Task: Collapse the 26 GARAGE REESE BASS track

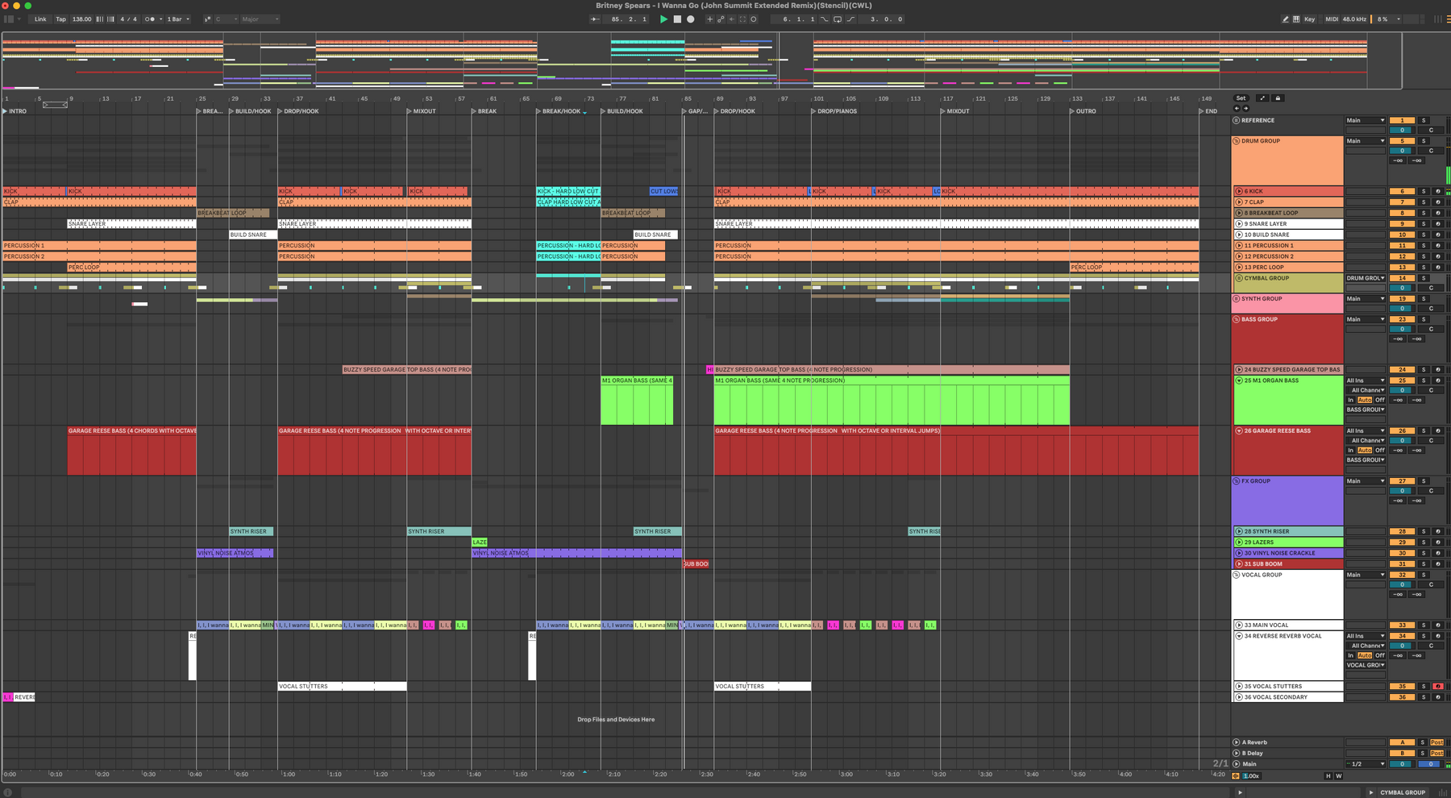Action: (1239, 431)
